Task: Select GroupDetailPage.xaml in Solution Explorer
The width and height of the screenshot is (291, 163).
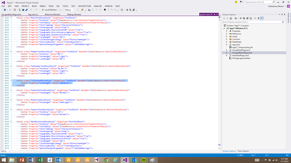Action: tap(241, 50)
